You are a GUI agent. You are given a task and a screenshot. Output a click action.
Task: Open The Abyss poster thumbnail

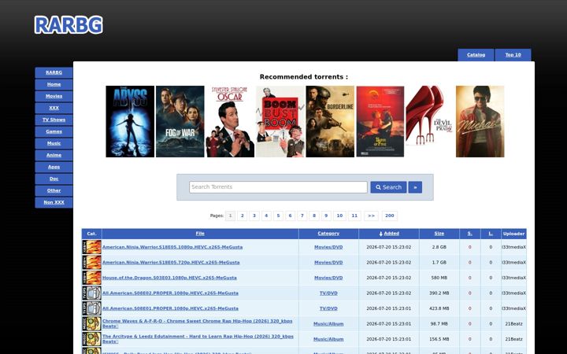tap(130, 121)
